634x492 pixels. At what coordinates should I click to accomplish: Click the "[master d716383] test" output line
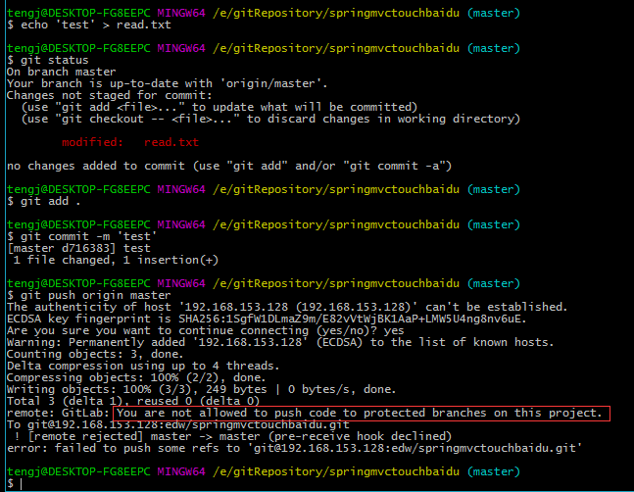(78, 248)
